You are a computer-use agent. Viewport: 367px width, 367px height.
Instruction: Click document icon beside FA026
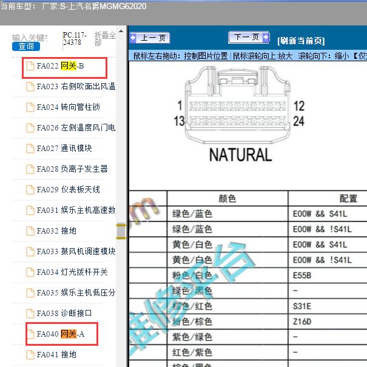click(30, 128)
